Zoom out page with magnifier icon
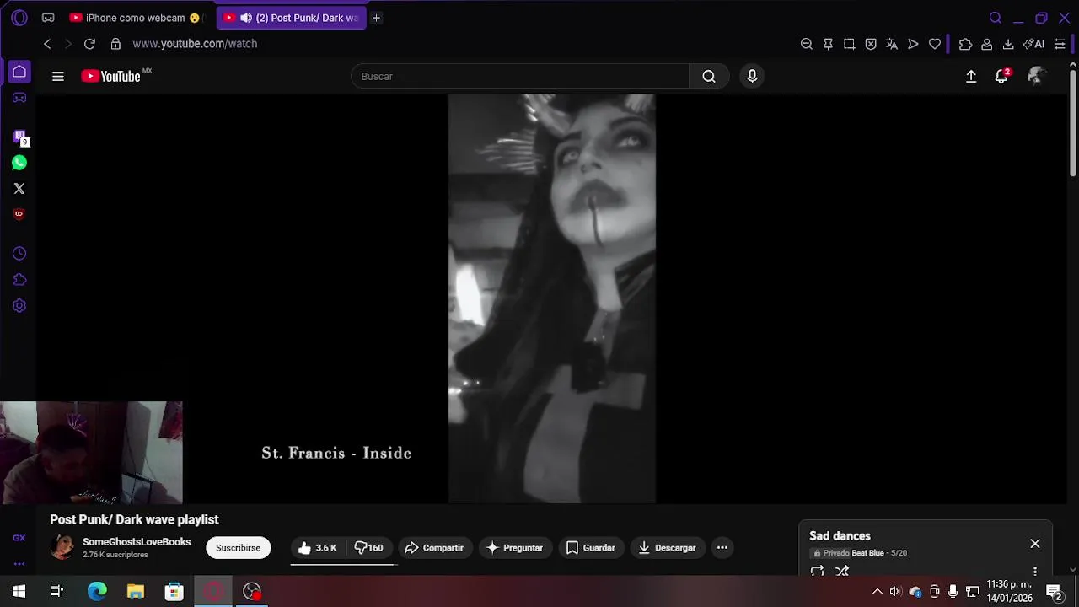The image size is (1079, 607). [x=807, y=44]
